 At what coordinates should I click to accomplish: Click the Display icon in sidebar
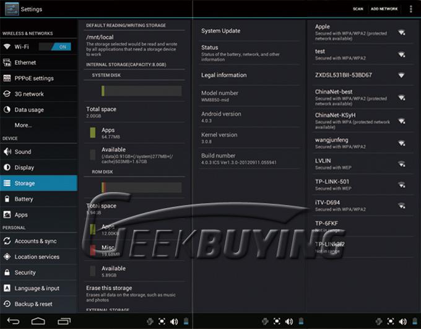pyautogui.click(x=7, y=167)
